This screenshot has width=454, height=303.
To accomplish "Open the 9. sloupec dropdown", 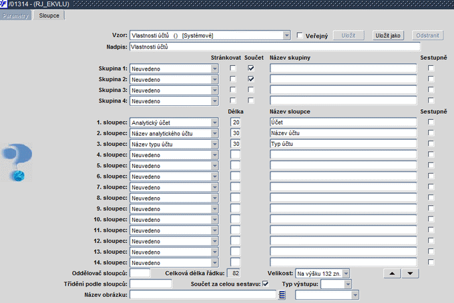I will [214, 209].
